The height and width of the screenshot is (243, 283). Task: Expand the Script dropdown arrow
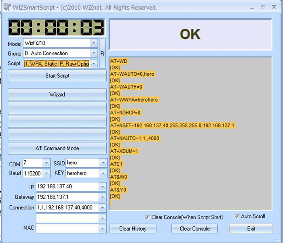point(94,64)
